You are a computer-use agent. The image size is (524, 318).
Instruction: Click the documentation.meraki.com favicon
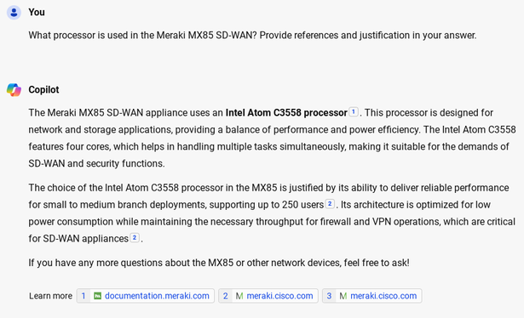pyautogui.click(x=98, y=296)
